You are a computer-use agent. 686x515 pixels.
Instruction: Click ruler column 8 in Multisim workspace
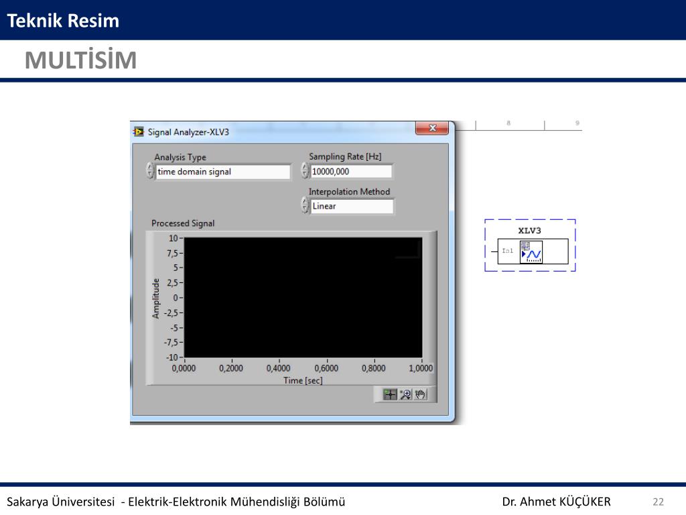(508, 123)
